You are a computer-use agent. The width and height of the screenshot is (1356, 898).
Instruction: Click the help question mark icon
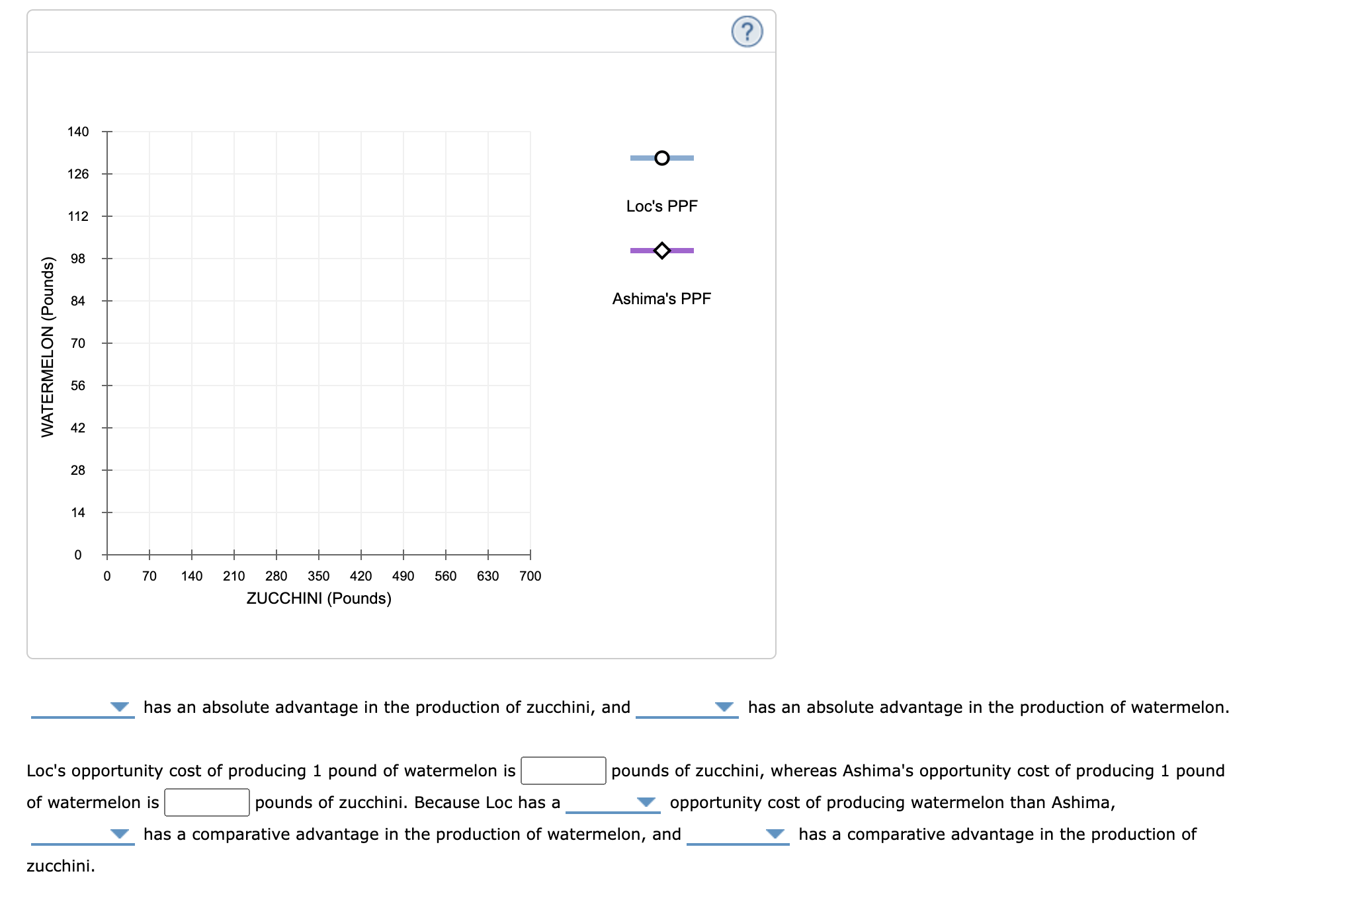click(747, 32)
